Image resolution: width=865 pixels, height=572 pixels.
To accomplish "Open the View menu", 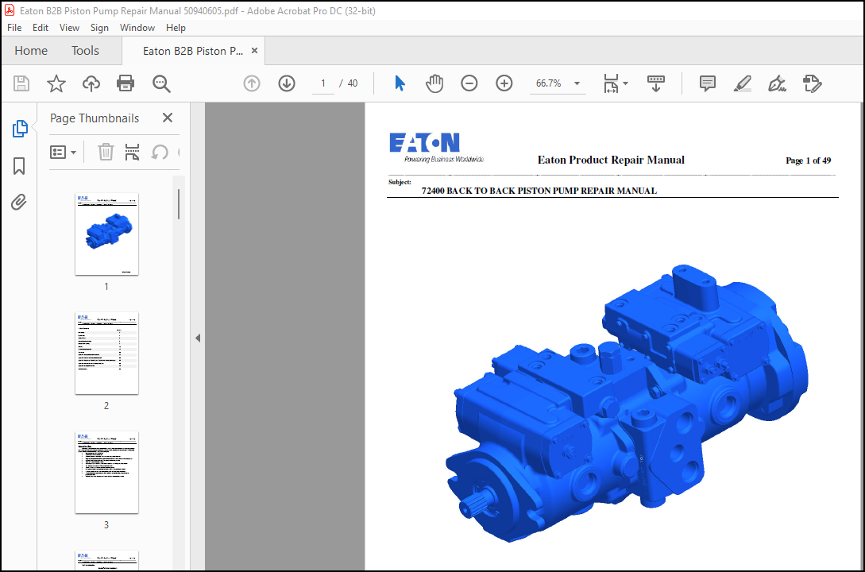I will click(69, 28).
